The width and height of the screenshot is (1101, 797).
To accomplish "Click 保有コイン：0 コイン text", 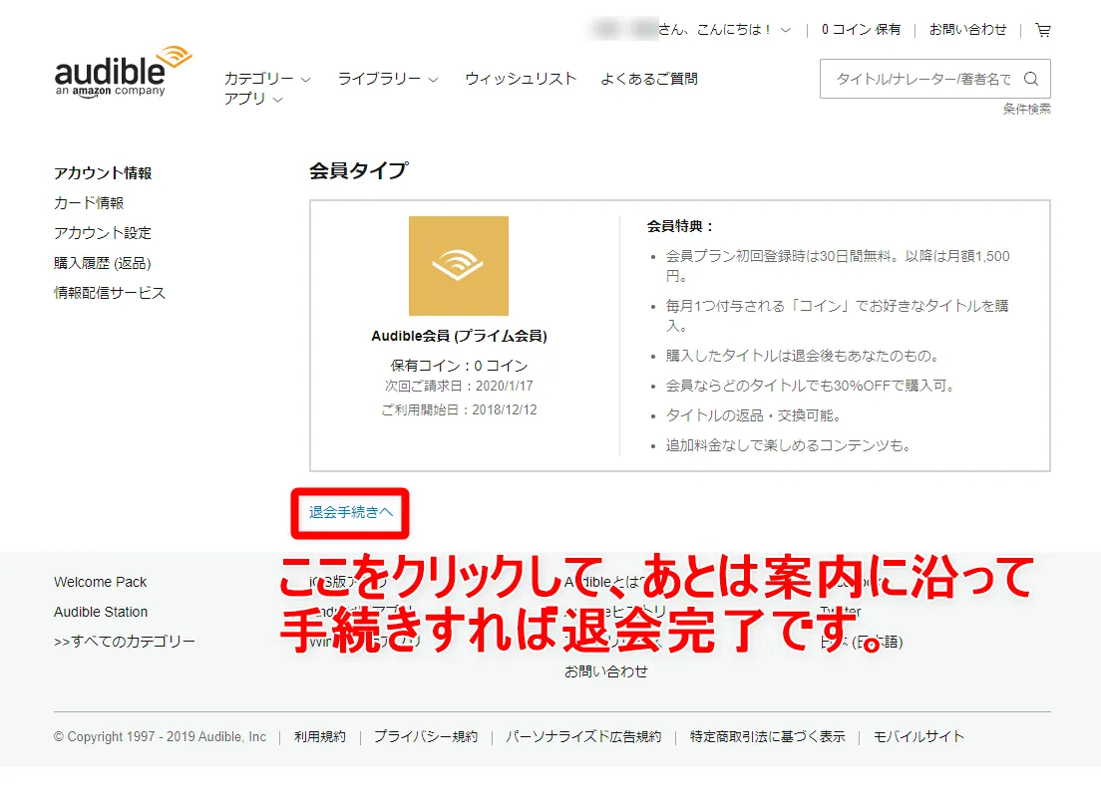I will pyautogui.click(x=459, y=366).
